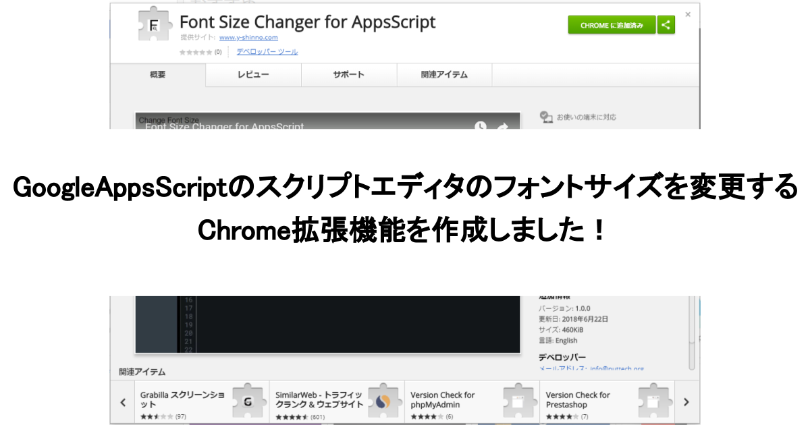810x425 pixels.
Task: Click the デベロッパー heading
Action: pos(562,357)
